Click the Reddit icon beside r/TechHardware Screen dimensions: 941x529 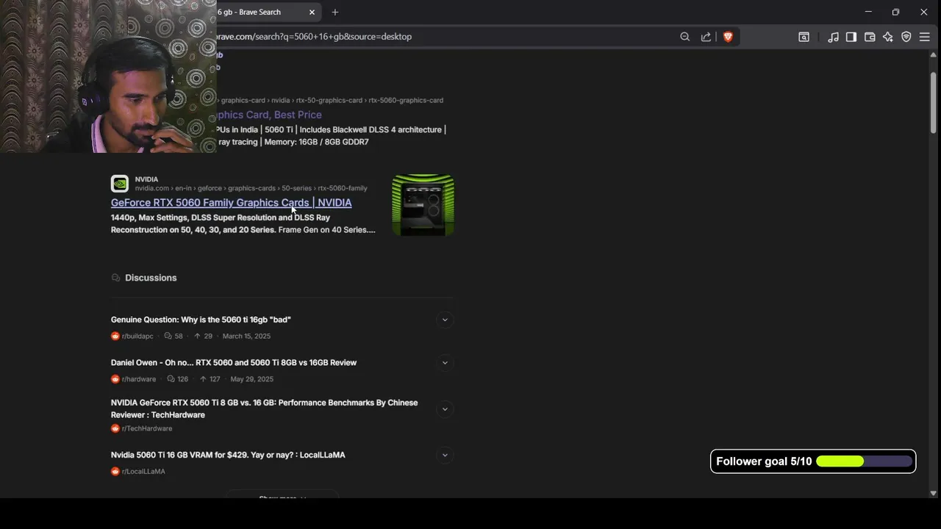click(115, 428)
